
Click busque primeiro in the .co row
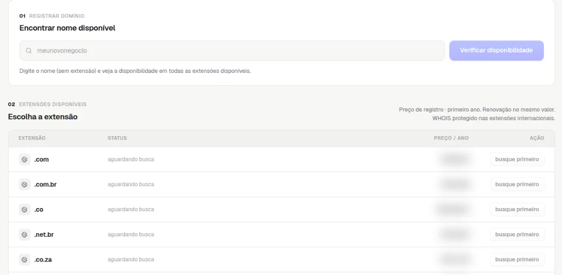pyautogui.click(x=517, y=210)
